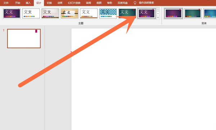Apply the wood-textured theme thumbnail
Screen dimensions: 216x130
(x=69, y=13)
